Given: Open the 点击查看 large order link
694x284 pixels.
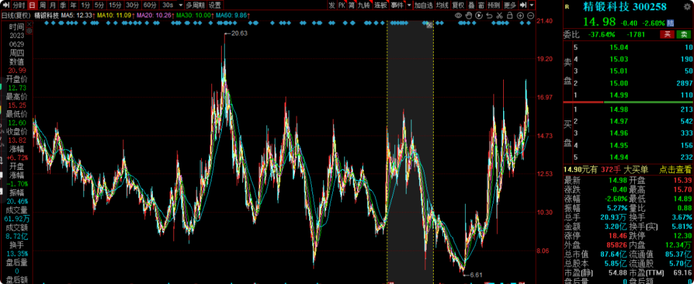Looking at the screenshot, I should (676, 169).
